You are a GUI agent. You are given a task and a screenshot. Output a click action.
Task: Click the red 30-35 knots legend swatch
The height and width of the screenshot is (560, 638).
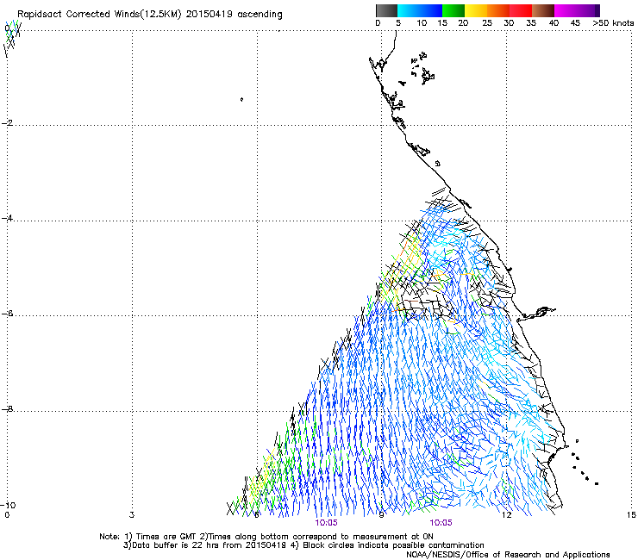[x=521, y=10]
